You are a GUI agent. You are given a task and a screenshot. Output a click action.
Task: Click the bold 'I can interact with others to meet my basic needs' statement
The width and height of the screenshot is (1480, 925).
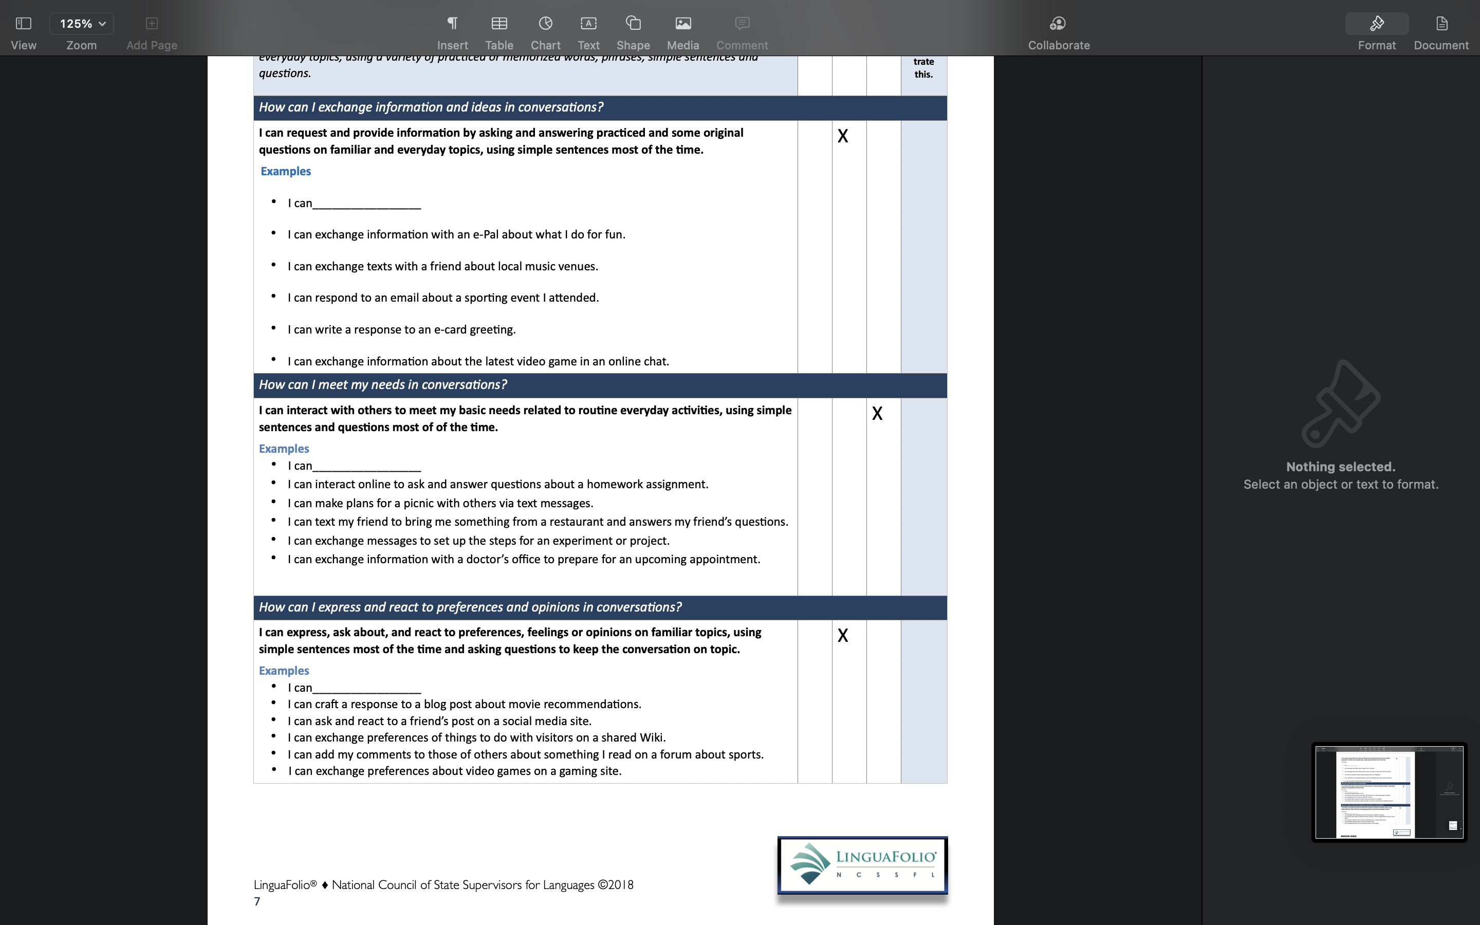(x=525, y=418)
